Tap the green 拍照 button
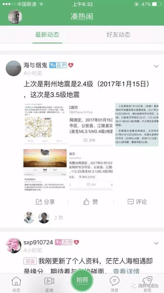 click(x=82, y=280)
